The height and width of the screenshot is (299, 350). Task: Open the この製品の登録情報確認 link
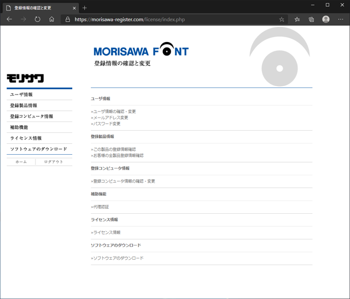tap(113, 149)
